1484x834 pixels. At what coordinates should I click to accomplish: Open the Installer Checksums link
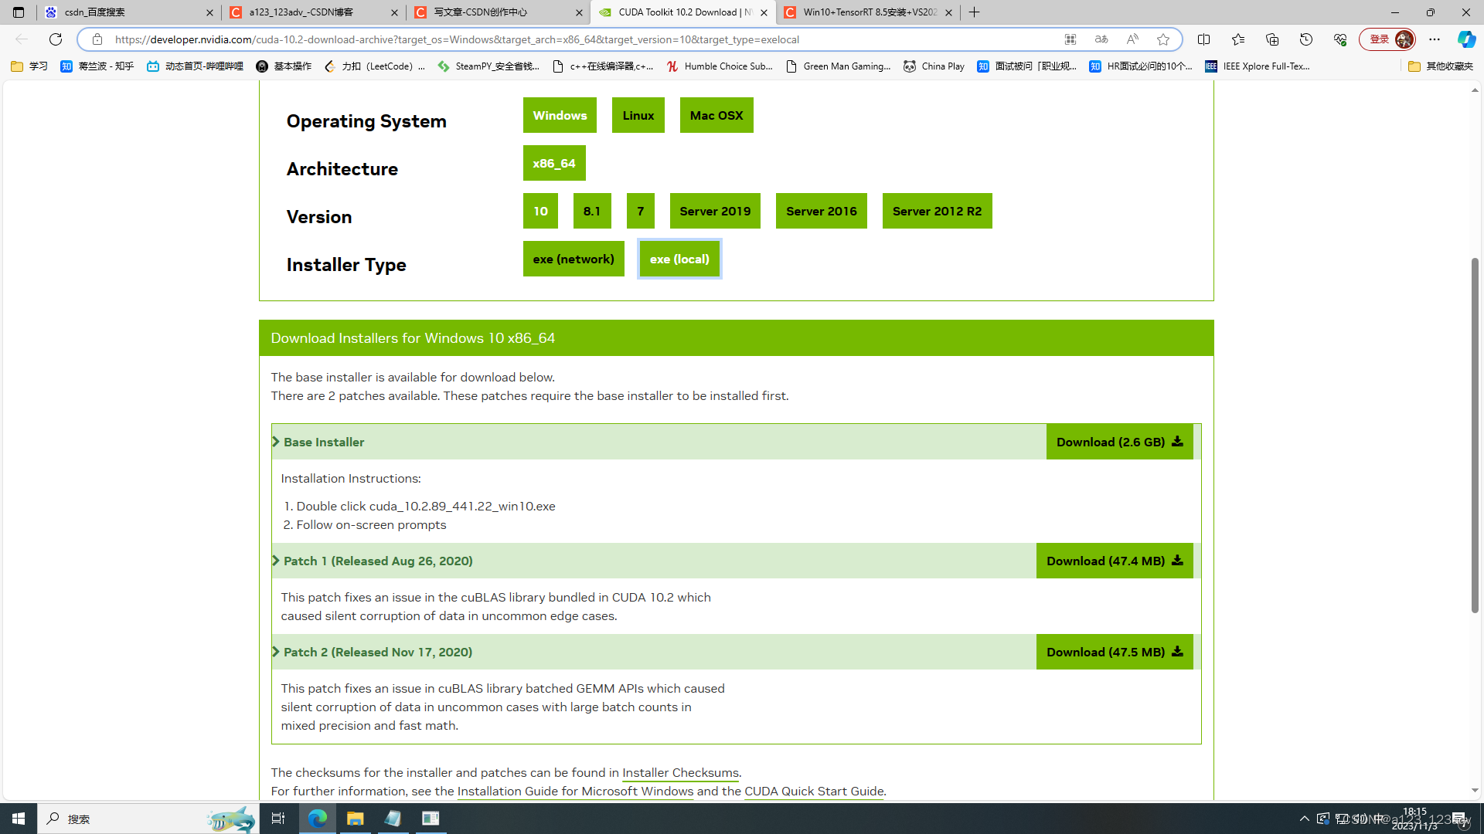click(680, 772)
